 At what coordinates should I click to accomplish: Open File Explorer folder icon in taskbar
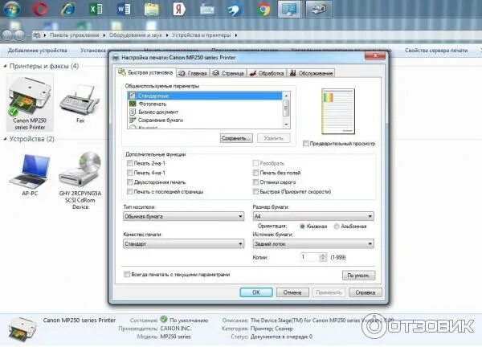152,9
